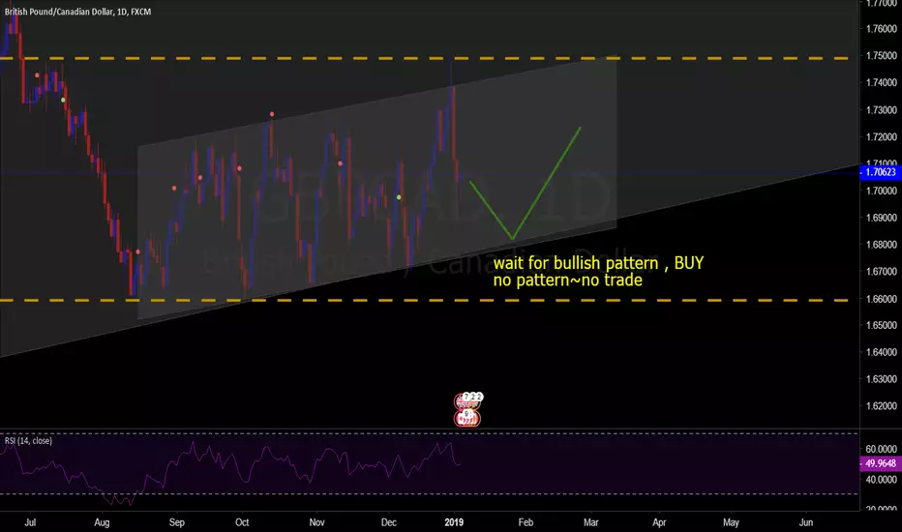The height and width of the screenshot is (532, 902).
Task: Click the 1.69000 price axis label
Action: pyautogui.click(x=882, y=218)
